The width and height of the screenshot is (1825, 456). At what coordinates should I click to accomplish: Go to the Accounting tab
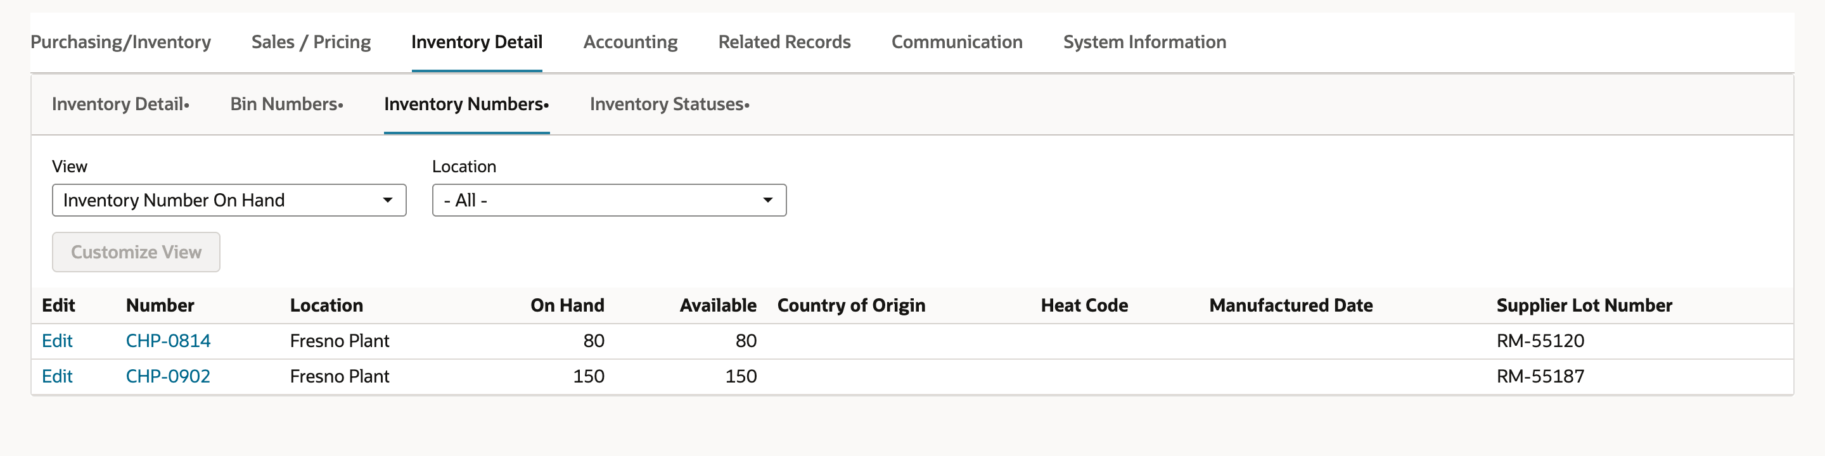pyautogui.click(x=631, y=42)
